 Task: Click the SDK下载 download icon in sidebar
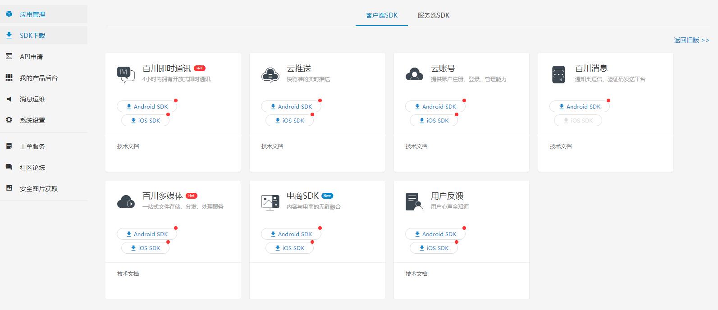9,35
